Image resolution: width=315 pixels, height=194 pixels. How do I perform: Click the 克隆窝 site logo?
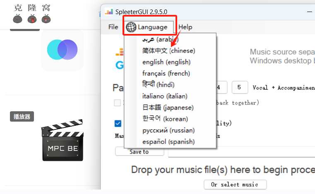[32, 14]
